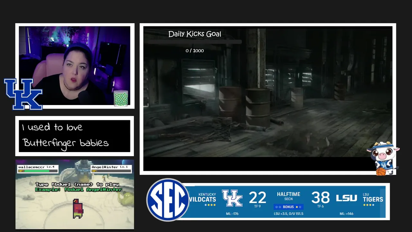412x232 pixels.
Task: Click the "Daily Kicks Goal" heading
Action: tap(195, 34)
